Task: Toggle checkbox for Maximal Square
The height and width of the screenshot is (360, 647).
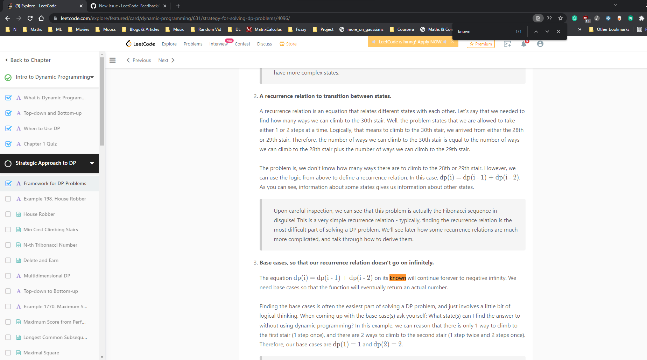Action: 8,353
